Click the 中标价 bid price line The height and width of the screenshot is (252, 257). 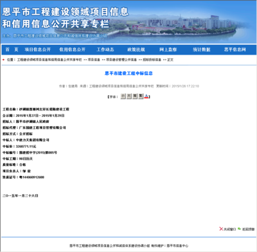point(19,147)
